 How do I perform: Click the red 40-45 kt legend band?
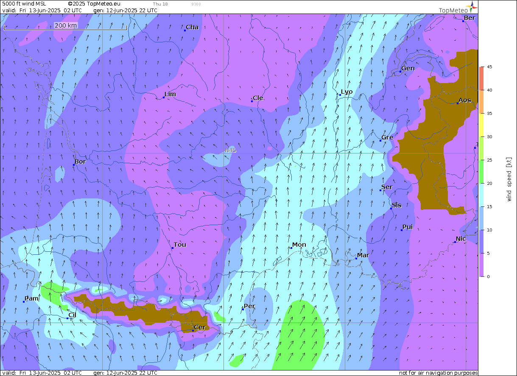pyautogui.click(x=481, y=78)
